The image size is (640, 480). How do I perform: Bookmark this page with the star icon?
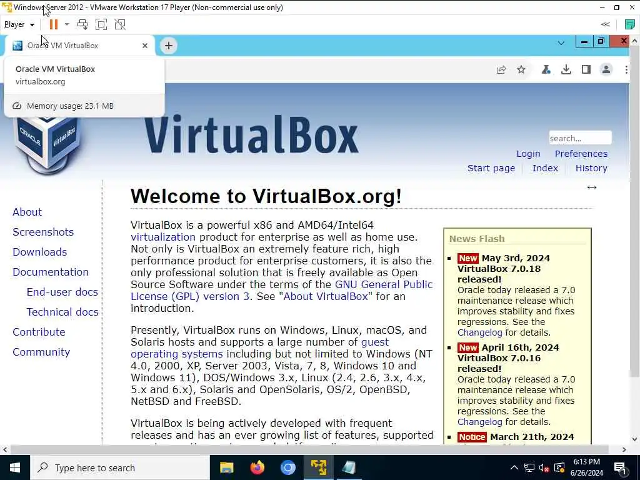(x=521, y=70)
